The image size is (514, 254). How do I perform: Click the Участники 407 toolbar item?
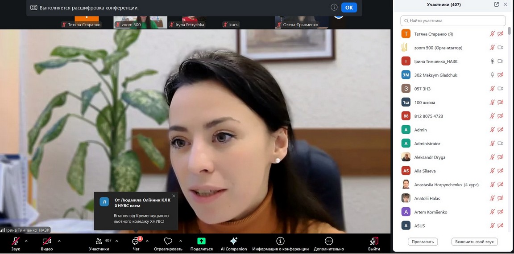coord(99,241)
